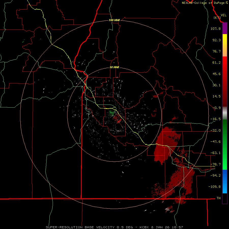Click the 107.8 velocity scale value
The image size is (229, 229).
pos(216,28)
